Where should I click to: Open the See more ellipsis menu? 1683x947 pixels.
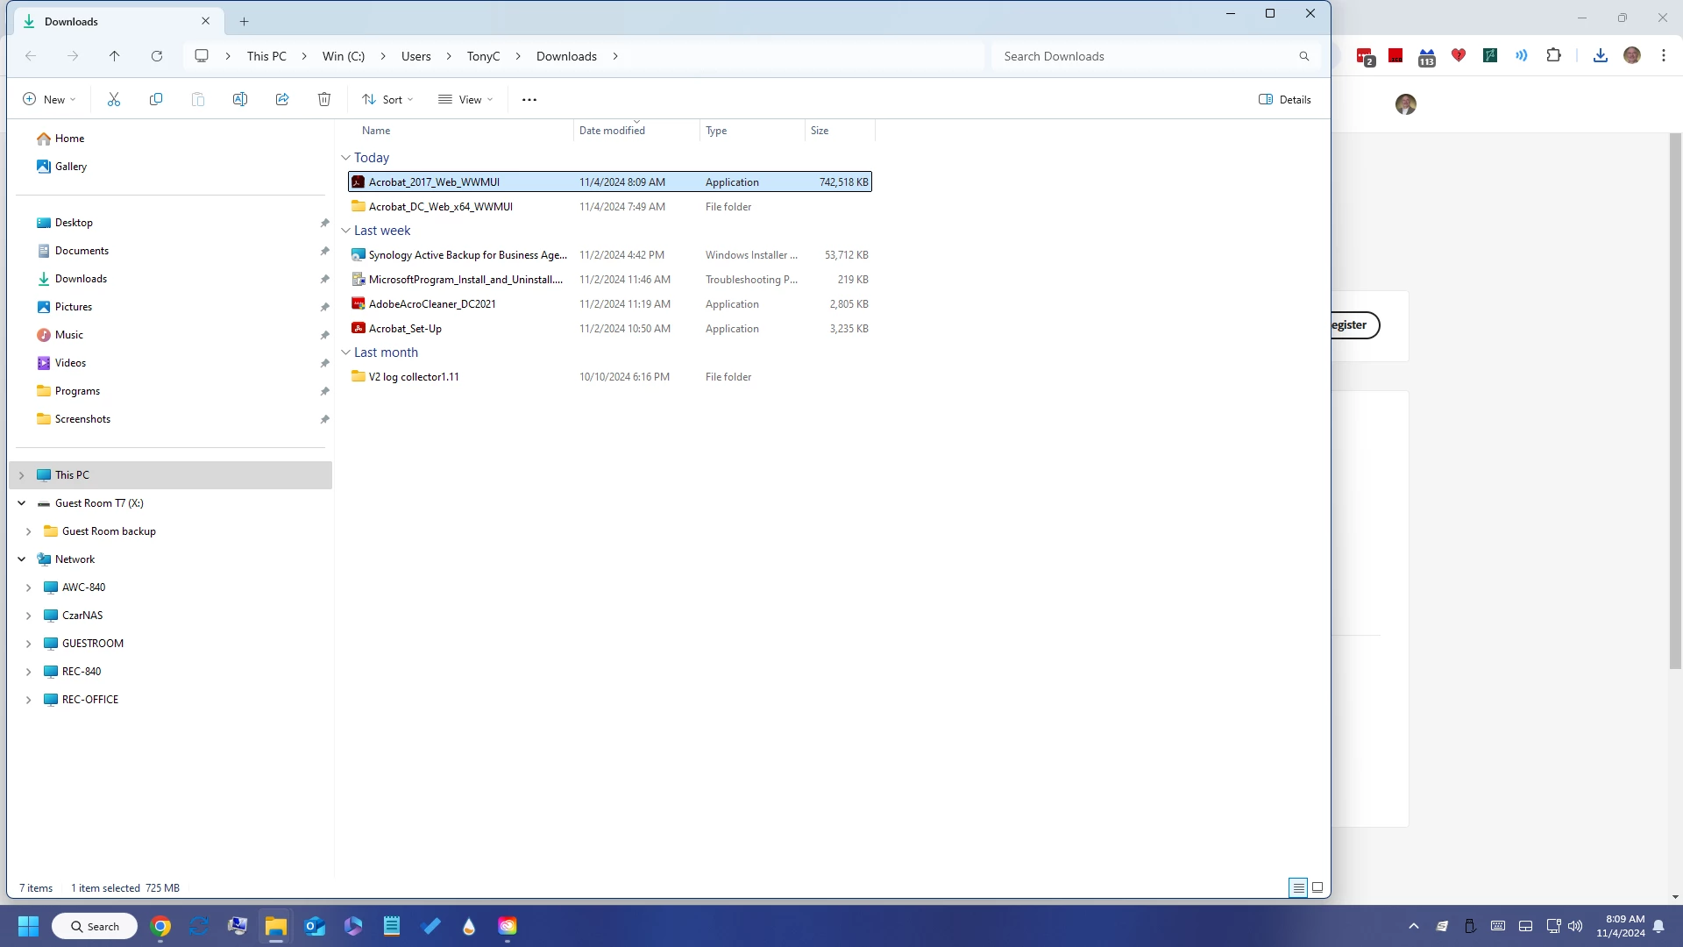(x=529, y=99)
